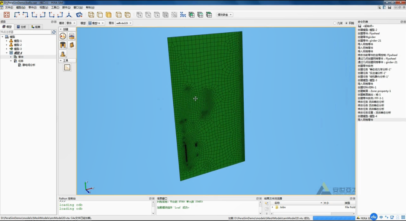Click the Baidu 'du' tray icon
Image resolution: width=406 pixels, height=221 pixels.
pyautogui.click(x=374, y=217)
